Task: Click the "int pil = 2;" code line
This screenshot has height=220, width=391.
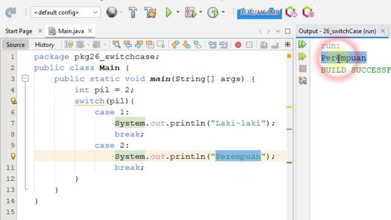Action: pos(104,90)
